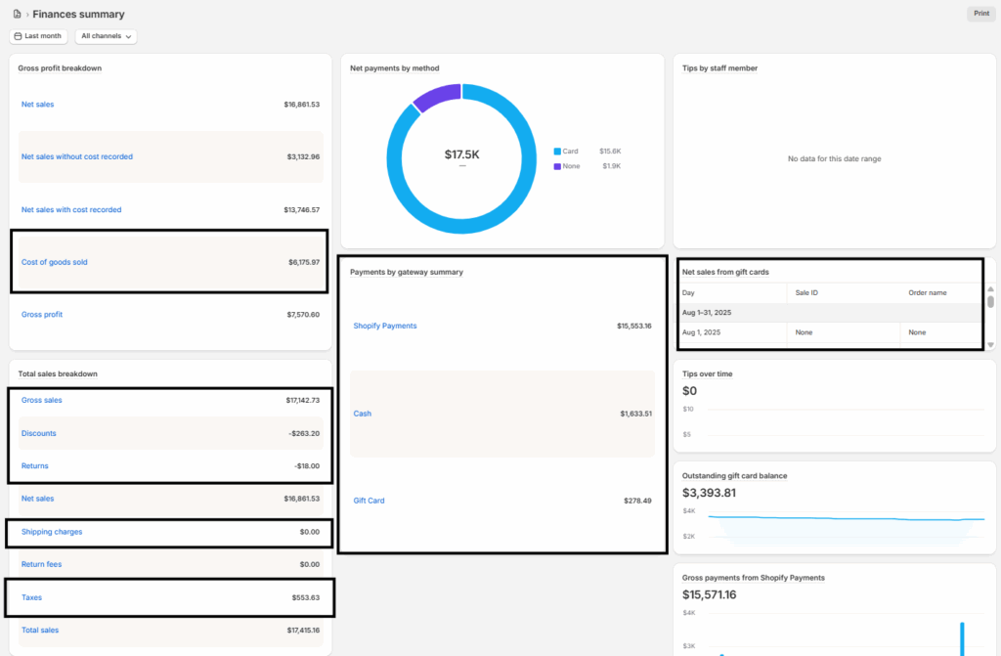Click the Cash gateway link
The image size is (1001, 656).
coord(363,414)
